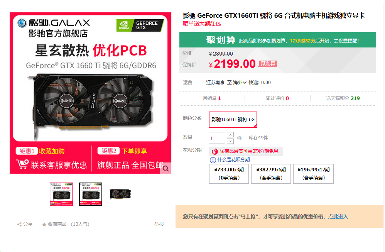Open the 海外 shipping destination dropdown
This screenshot has height=252, width=385.
click(240, 83)
